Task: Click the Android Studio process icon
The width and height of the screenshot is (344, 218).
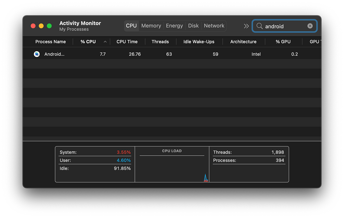Action: coord(37,54)
